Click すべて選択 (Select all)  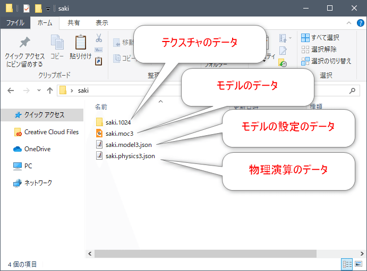320,38
